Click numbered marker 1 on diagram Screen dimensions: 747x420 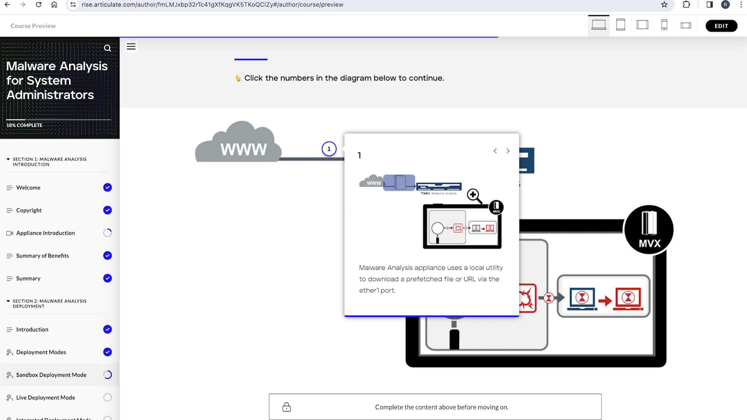[x=329, y=149]
